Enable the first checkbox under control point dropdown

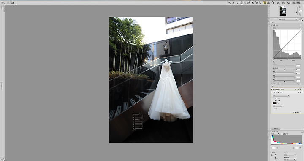tap(274, 98)
